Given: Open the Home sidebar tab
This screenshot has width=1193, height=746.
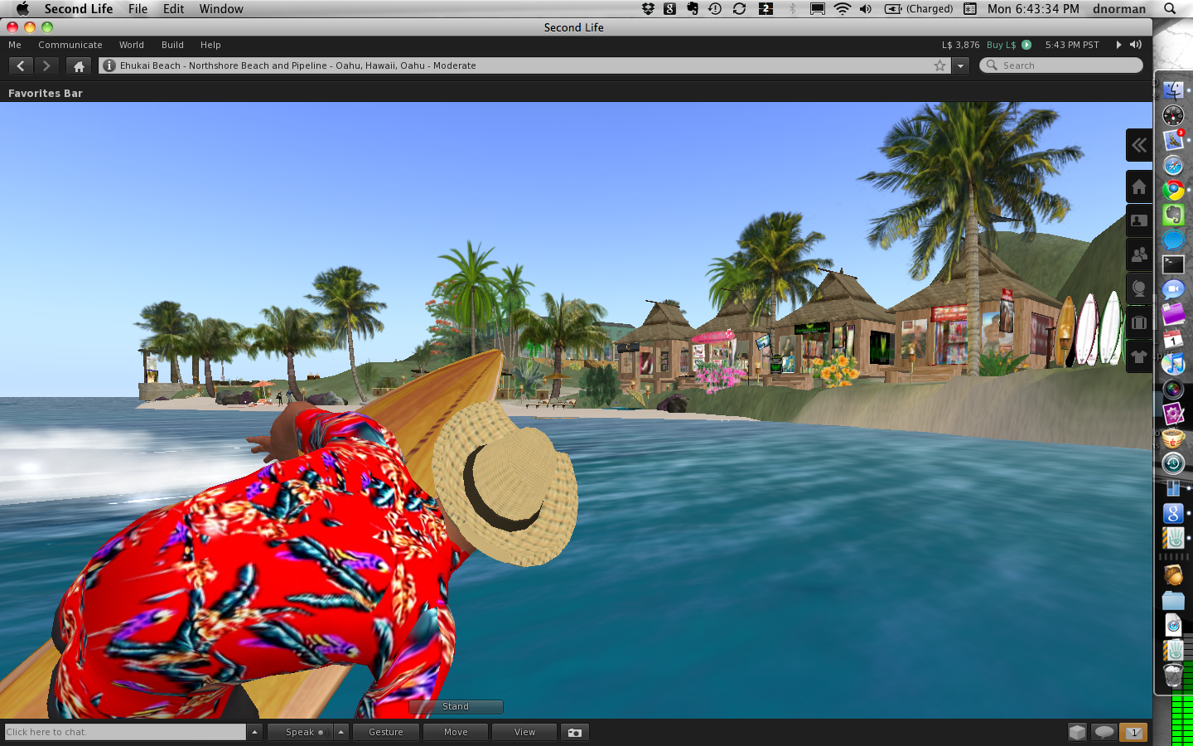Looking at the screenshot, I should tap(1139, 187).
